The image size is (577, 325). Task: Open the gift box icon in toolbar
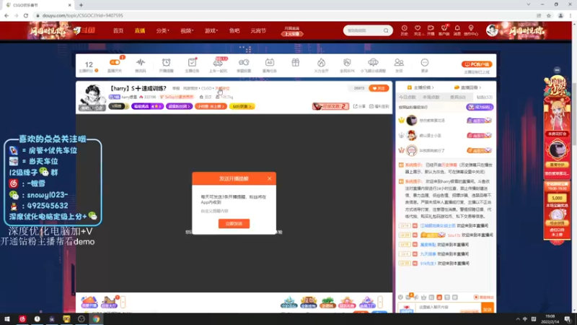[x=296, y=63]
